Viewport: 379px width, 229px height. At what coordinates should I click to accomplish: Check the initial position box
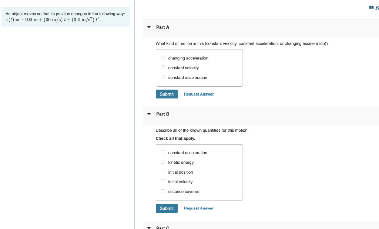coord(163,172)
